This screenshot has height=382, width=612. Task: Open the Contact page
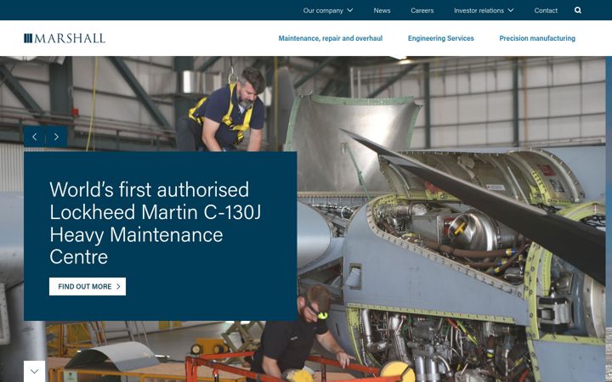point(546,10)
